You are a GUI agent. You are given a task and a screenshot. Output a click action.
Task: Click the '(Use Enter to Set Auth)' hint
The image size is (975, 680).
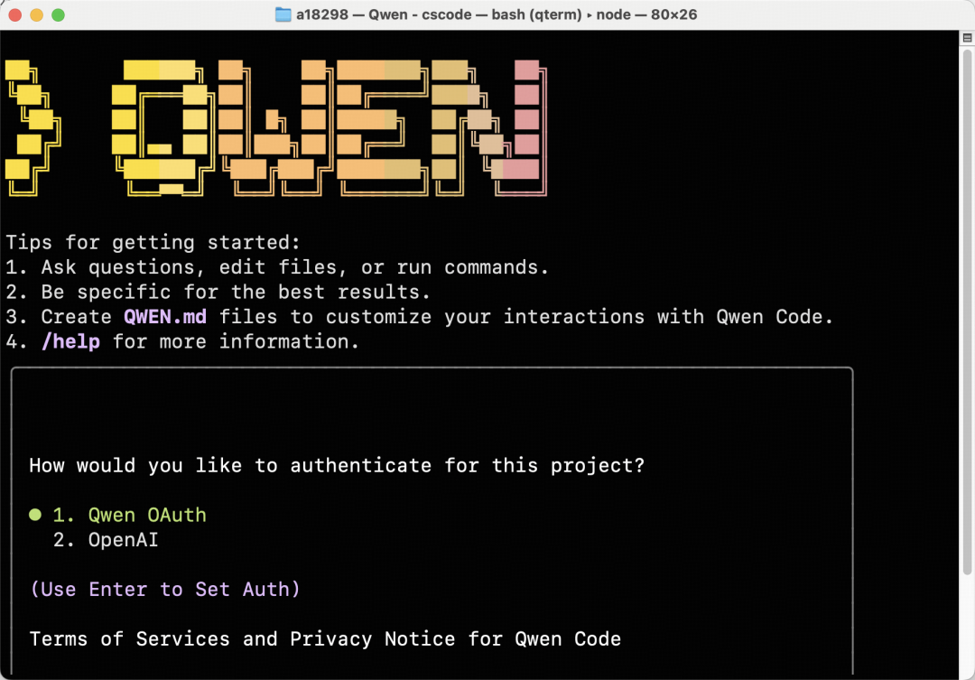pos(165,589)
